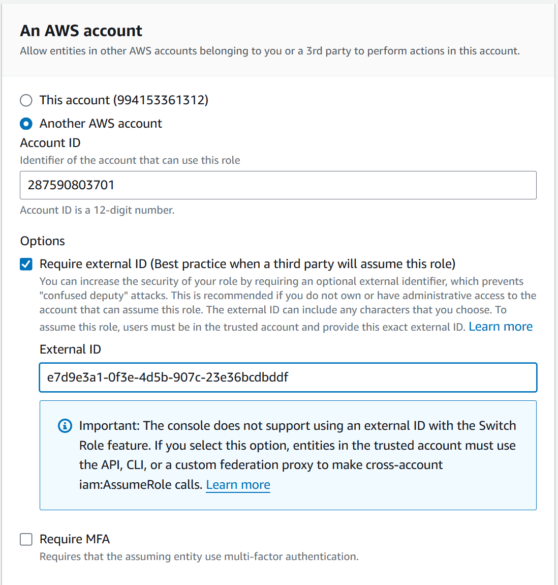Click into the Account ID number field
This screenshot has width=558, height=585.
click(277, 185)
